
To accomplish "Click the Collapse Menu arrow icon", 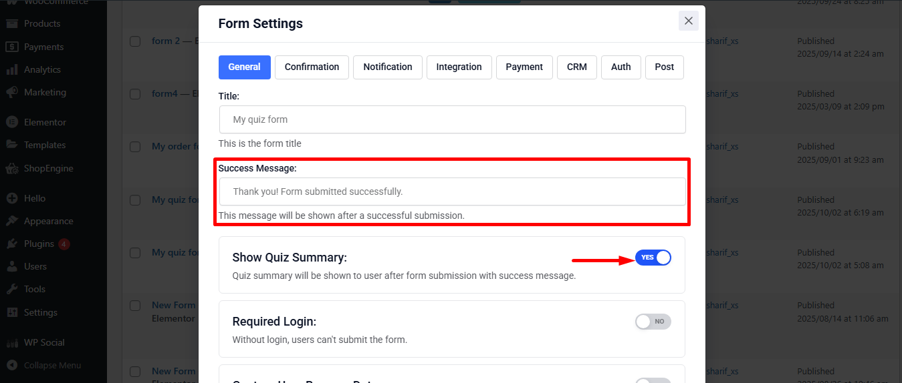I will [x=12, y=365].
